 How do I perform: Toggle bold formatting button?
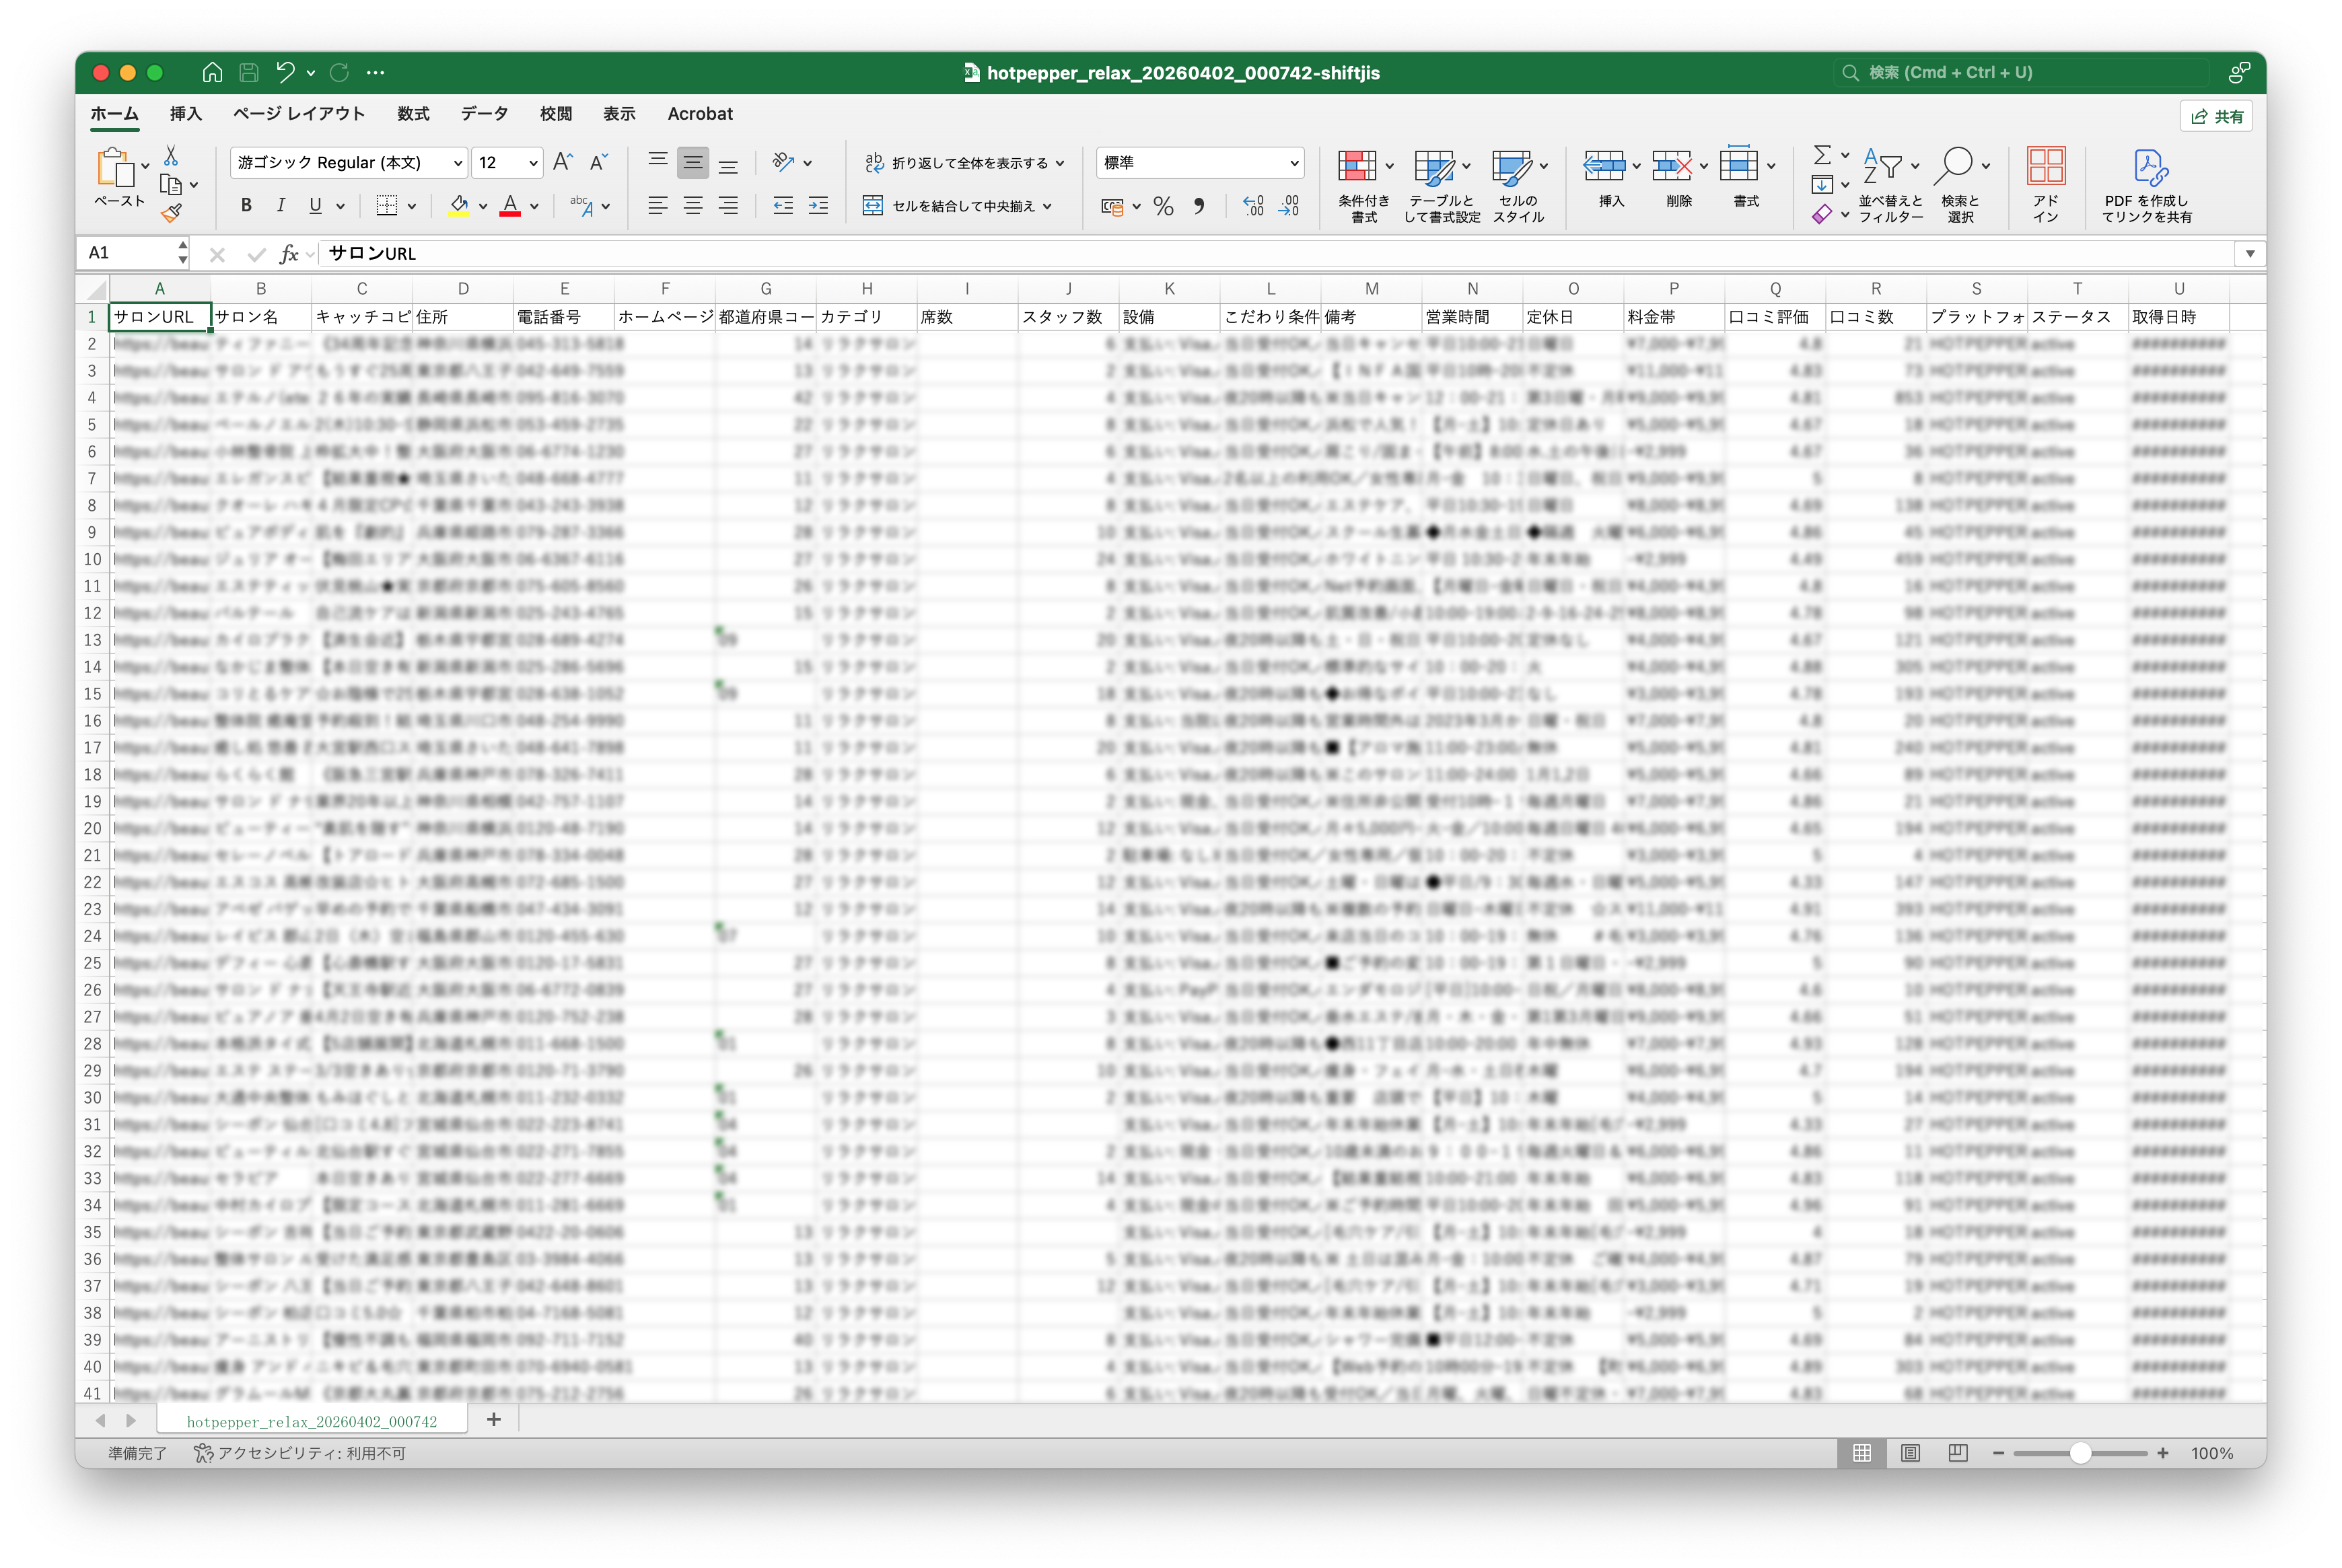(x=246, y=206)
